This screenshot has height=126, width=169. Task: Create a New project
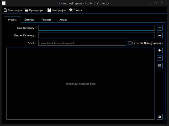click(13, 10)
